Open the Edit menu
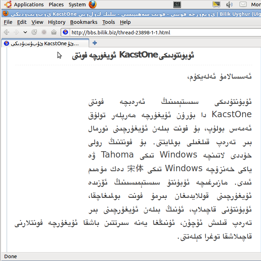Screen dimensions: 261x261 point(22,22)
